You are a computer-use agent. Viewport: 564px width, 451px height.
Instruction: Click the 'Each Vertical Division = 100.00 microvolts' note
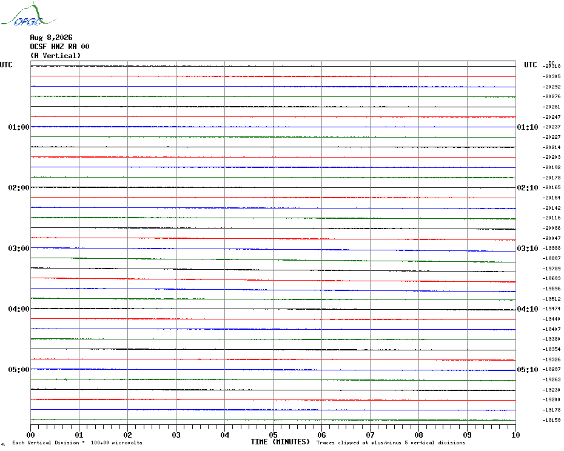[78, 443]
